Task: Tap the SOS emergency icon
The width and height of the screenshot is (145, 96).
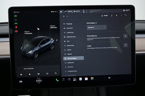Action: 65,12
